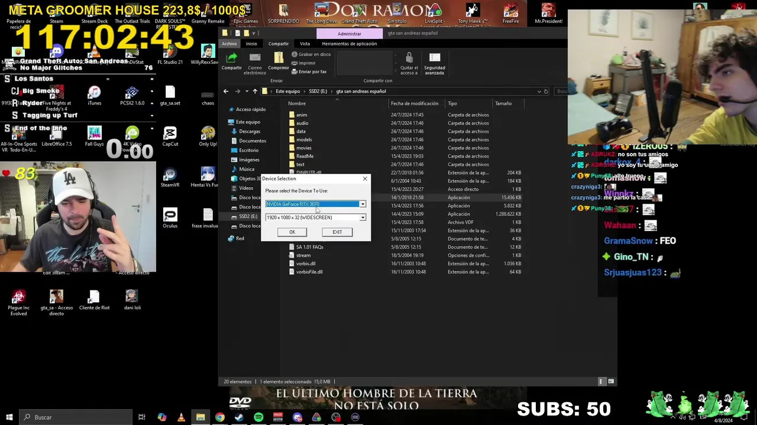Click Imprimir in the ribbon
The height and width of the screenshot is (425, 757).
click(303, 63)
